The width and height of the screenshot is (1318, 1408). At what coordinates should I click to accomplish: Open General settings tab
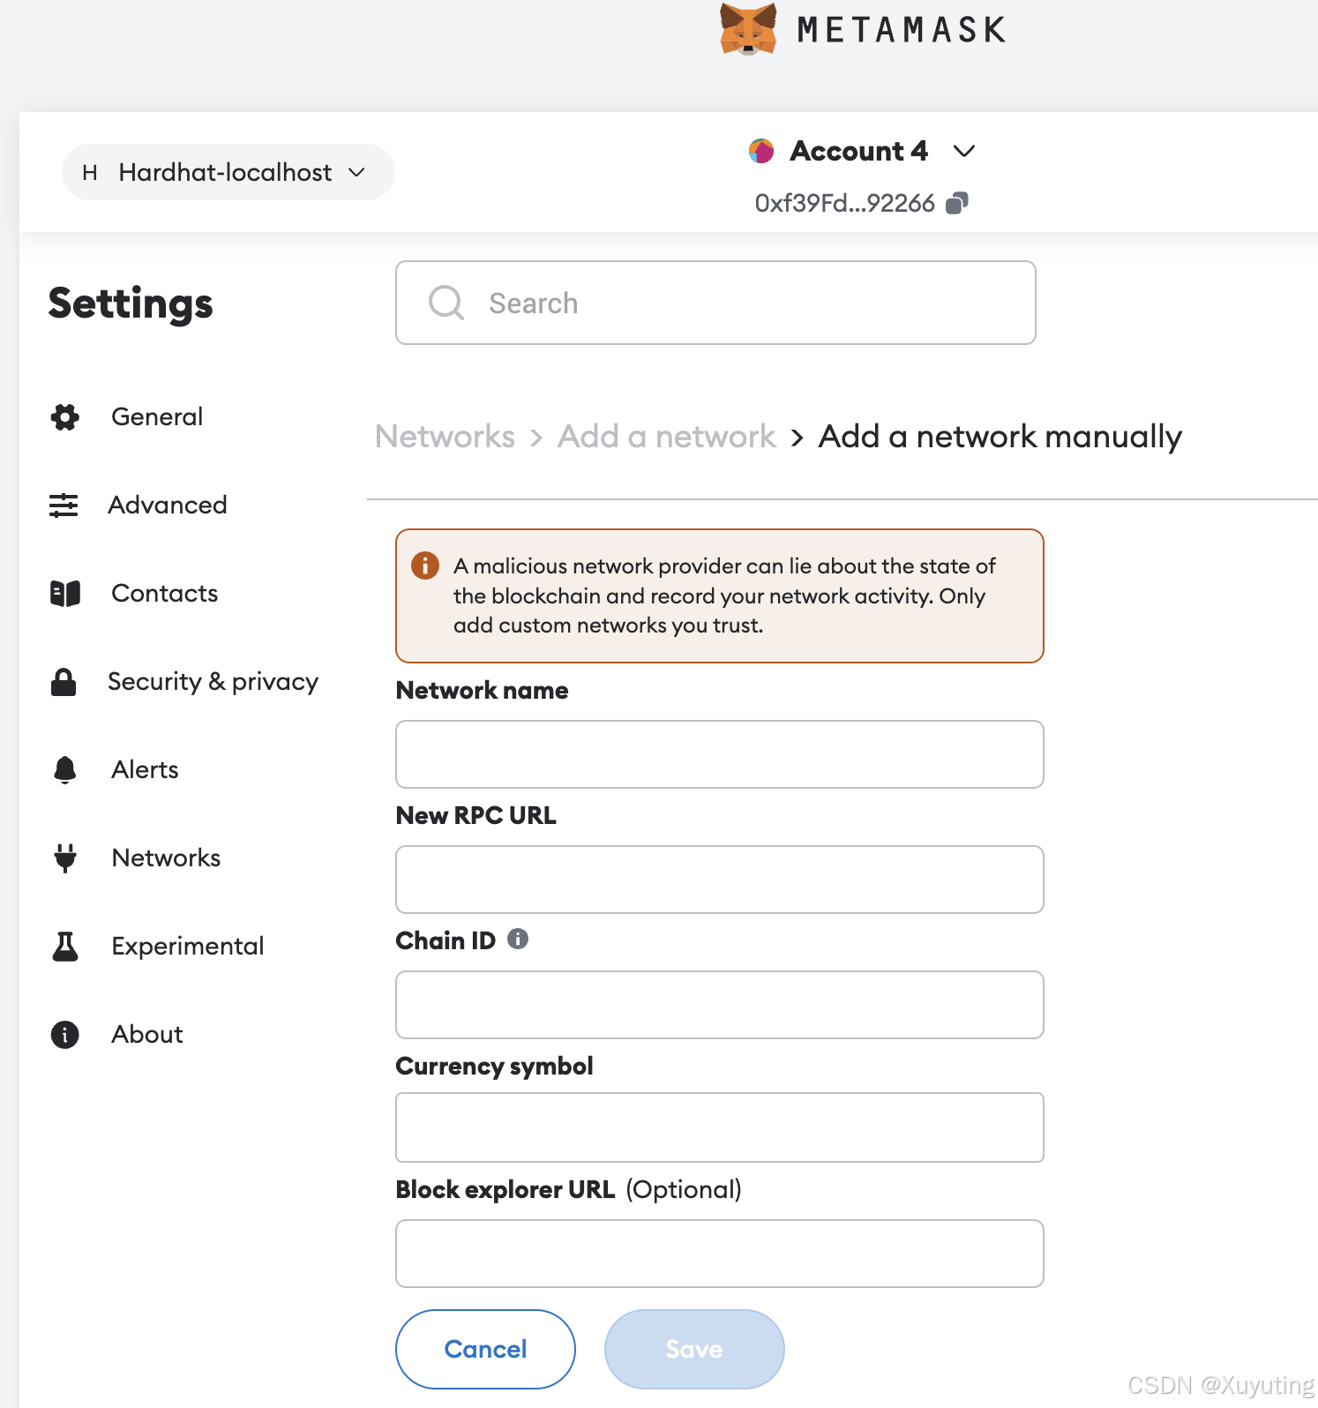157,416
